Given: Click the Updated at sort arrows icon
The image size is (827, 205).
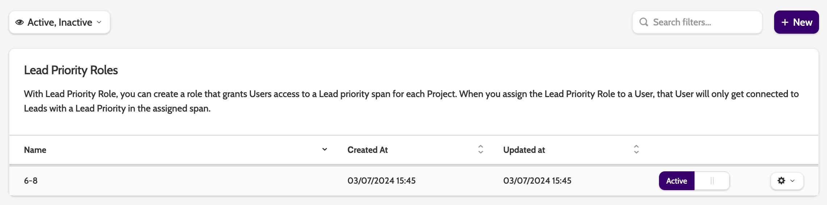Looking at the screenshot, I should (x=636, y=150).
